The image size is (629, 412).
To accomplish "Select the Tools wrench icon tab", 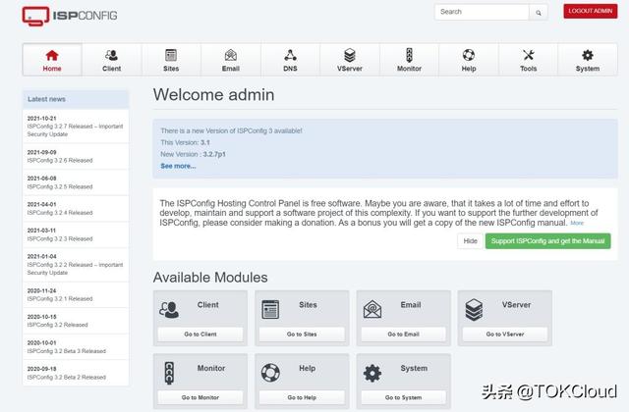I will click(x=528, y=60).
